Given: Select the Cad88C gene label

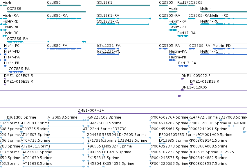Looking at the screenshot, I should [x=54, y=3].
